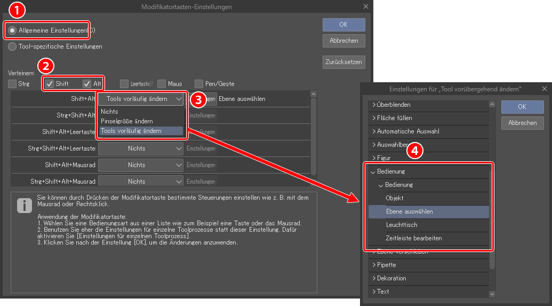This screenshot has width=552, height=306.
Task: Select Leuchttisch in tool list
Action: point(401,225)
